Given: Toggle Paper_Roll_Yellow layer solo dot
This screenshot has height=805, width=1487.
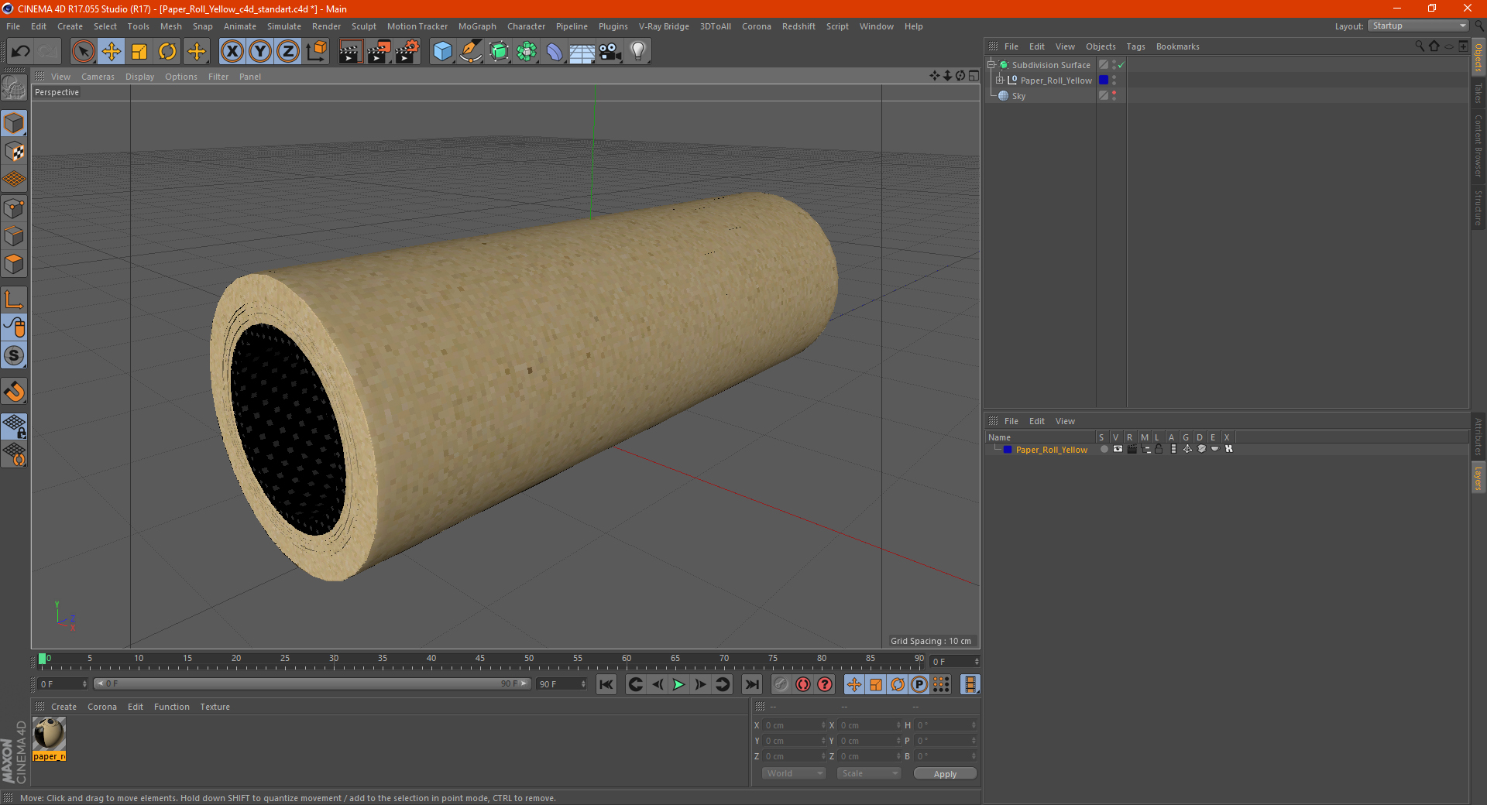Looking at the screenshot, I should (x=1104, y=449).
